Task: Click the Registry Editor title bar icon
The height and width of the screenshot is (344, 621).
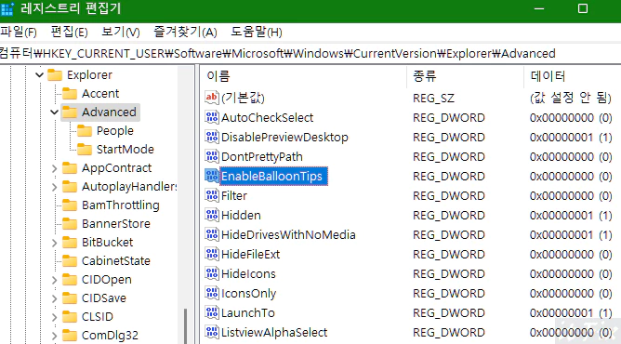Action: click(7, 8)
